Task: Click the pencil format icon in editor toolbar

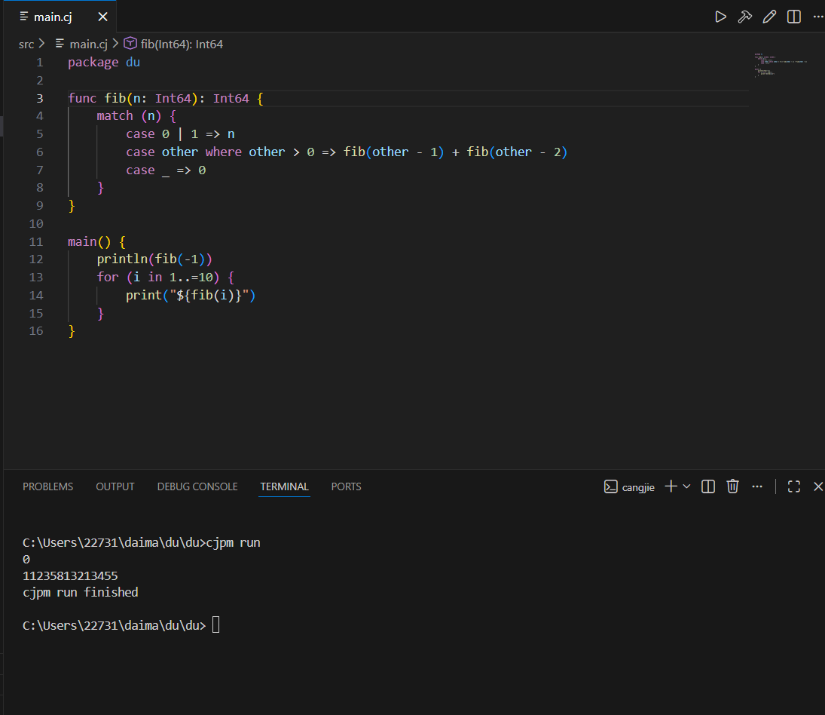Action: click(769, 17)
